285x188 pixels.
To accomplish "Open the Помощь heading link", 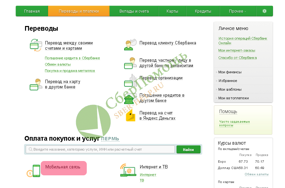I will tap(228, 111).
